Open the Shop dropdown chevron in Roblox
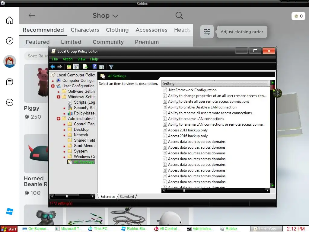 (x=115, y=16)
